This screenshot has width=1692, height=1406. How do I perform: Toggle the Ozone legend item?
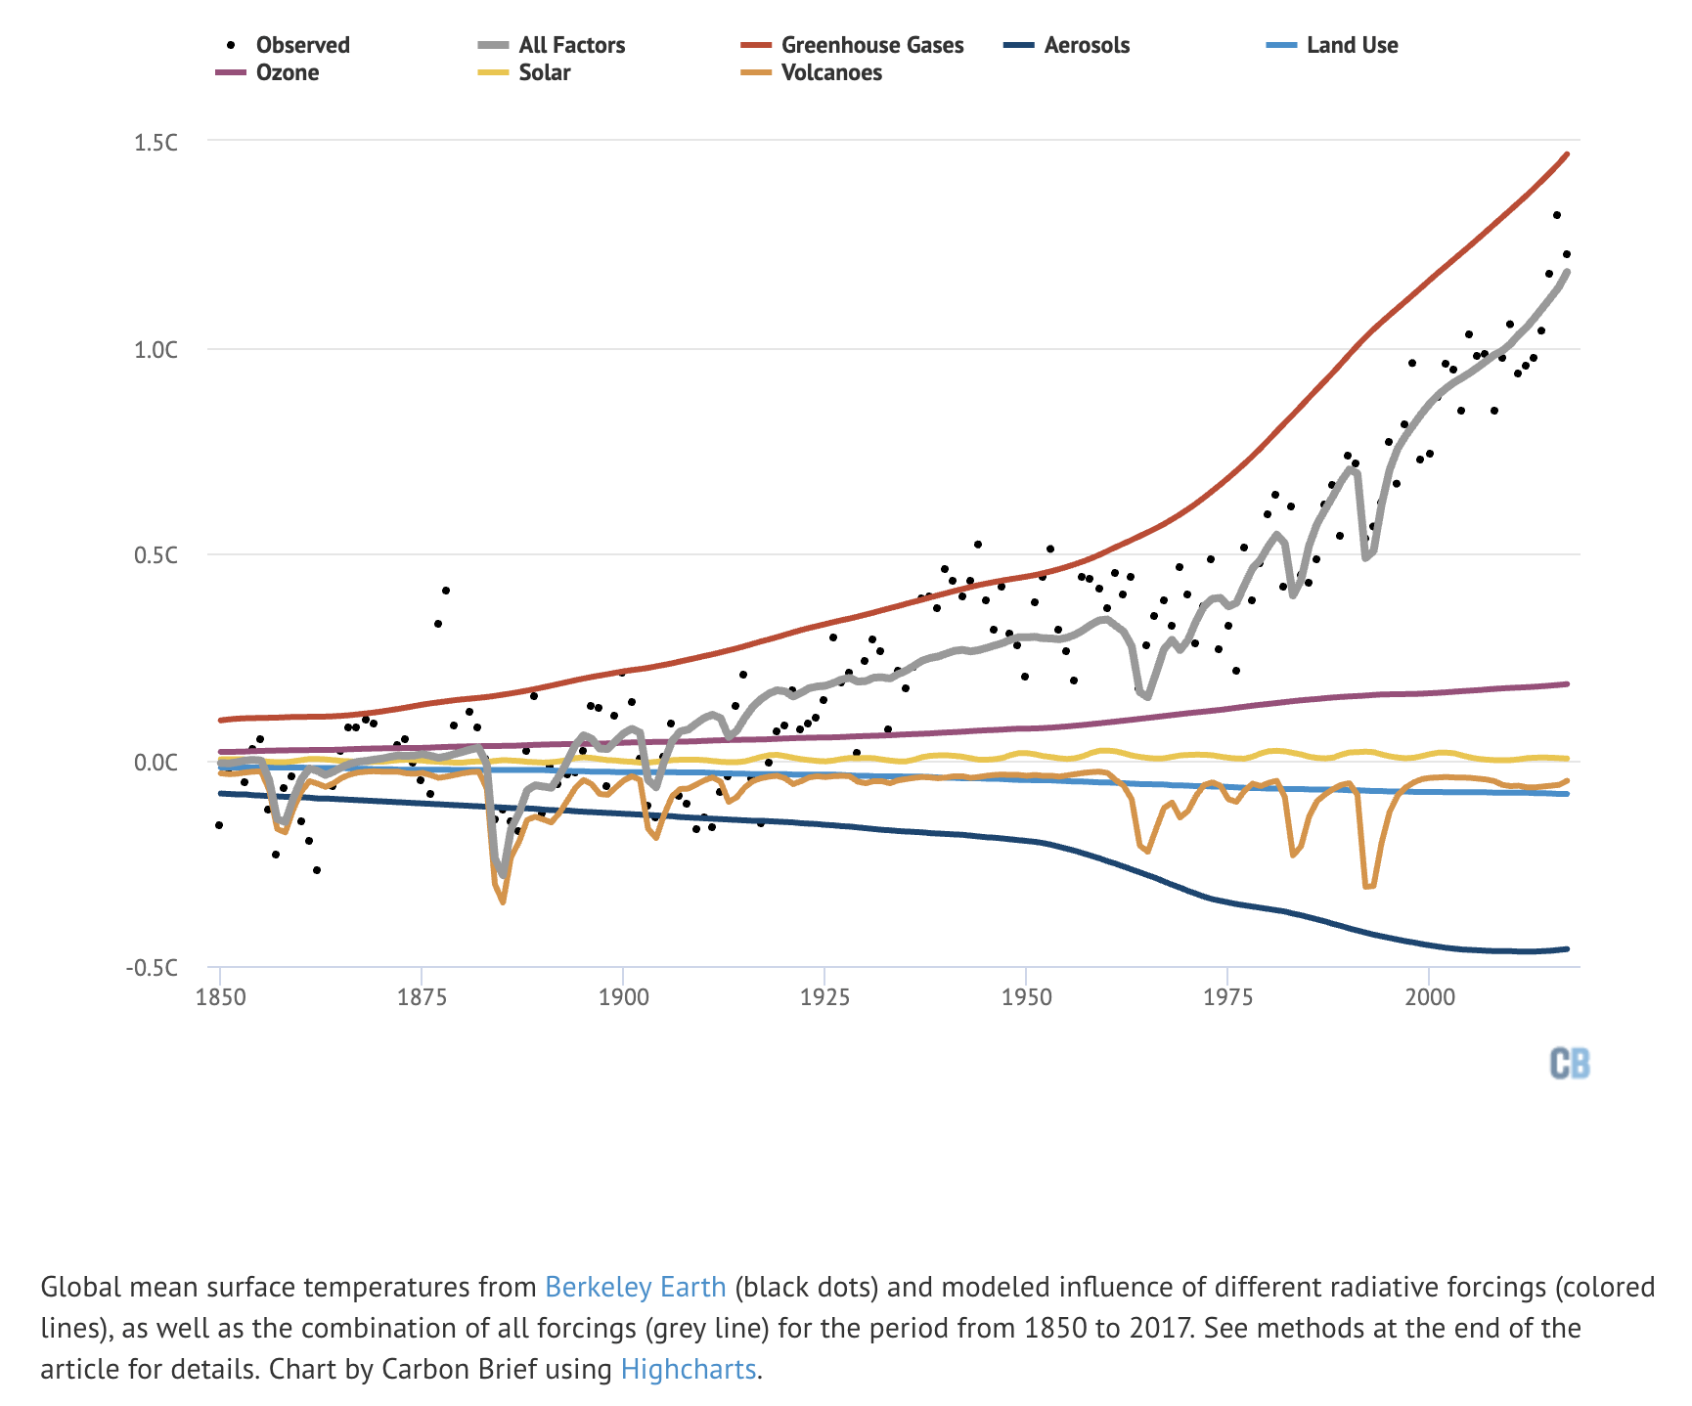point(287,72)
